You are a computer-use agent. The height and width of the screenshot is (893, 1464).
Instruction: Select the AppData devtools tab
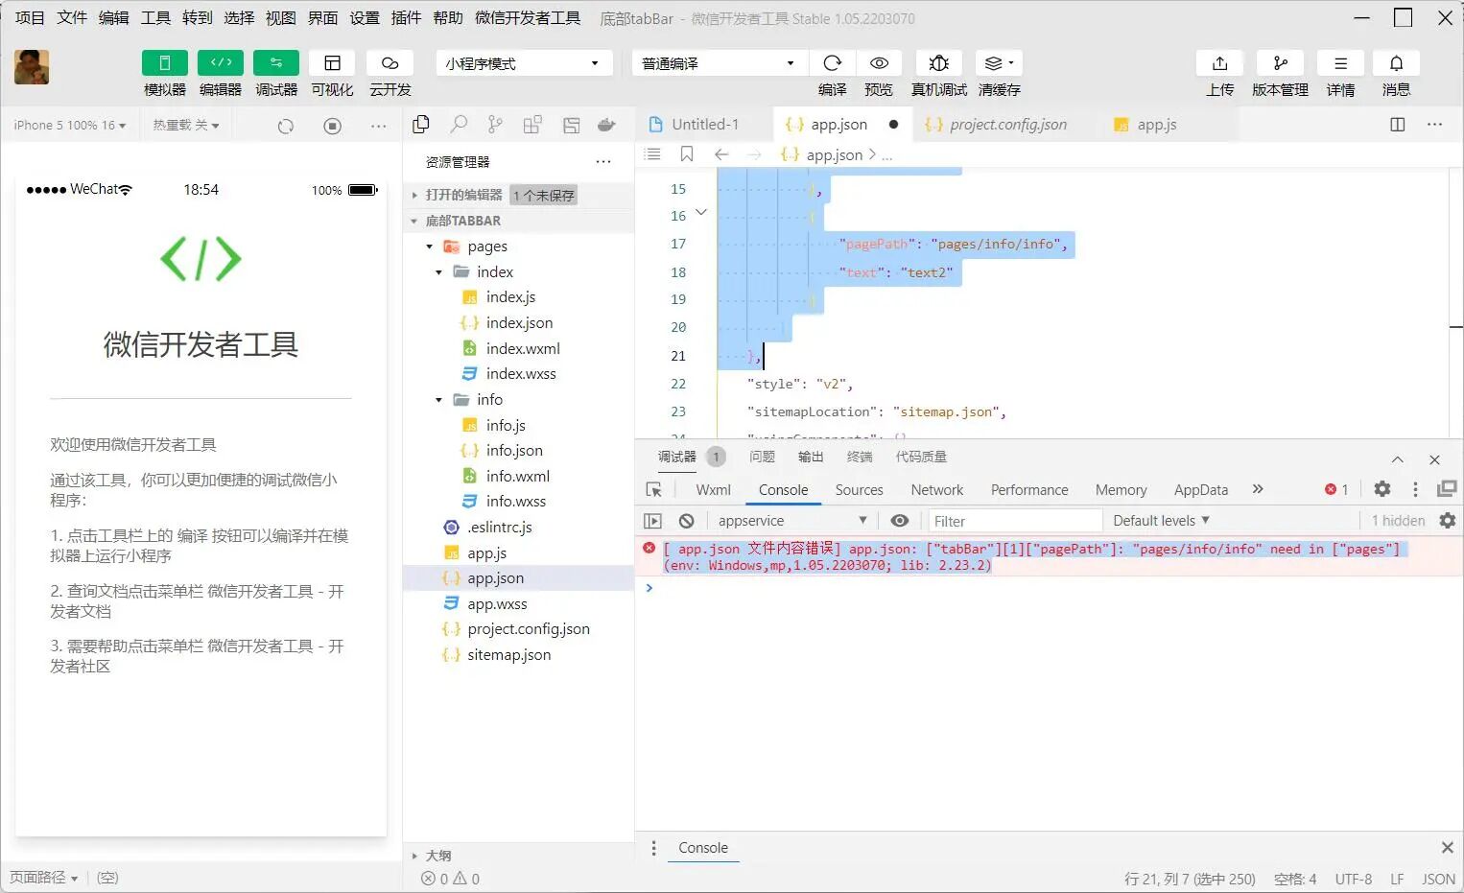click(1200, 490)
